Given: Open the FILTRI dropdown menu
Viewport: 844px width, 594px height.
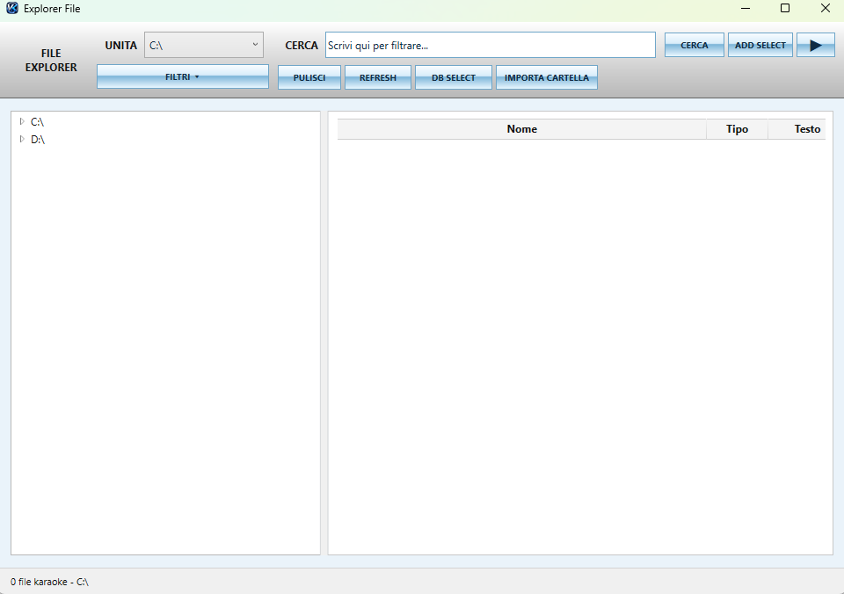Looking at the screenshot, I should (183, 77).
